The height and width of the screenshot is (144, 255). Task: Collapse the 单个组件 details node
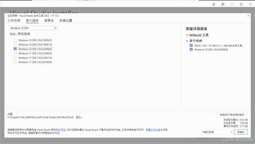pos(187,41)
